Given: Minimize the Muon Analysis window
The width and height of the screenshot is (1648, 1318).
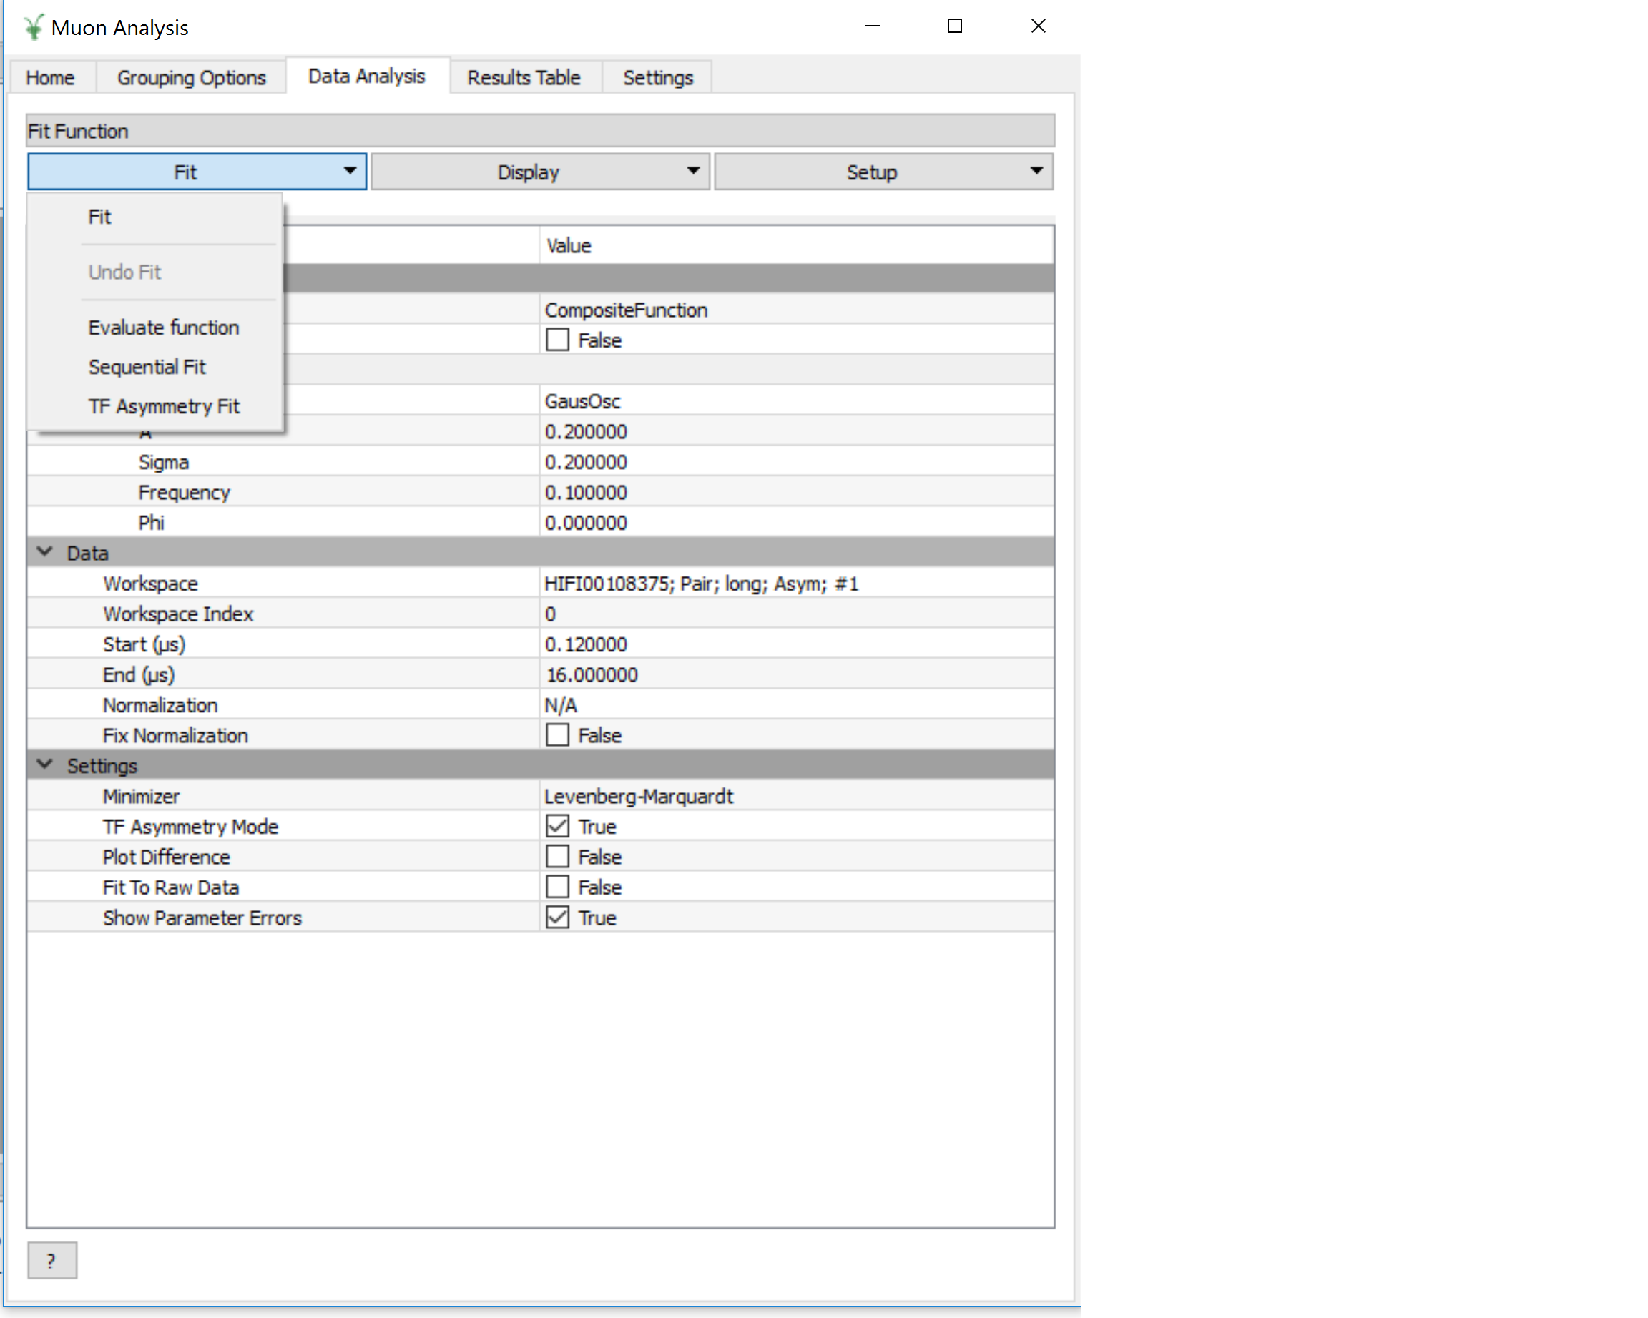Looking at the screenshot, I should (872, 26).
